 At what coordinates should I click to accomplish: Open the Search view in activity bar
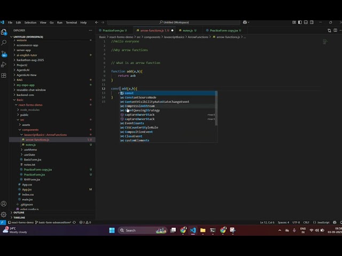(4, 43)
